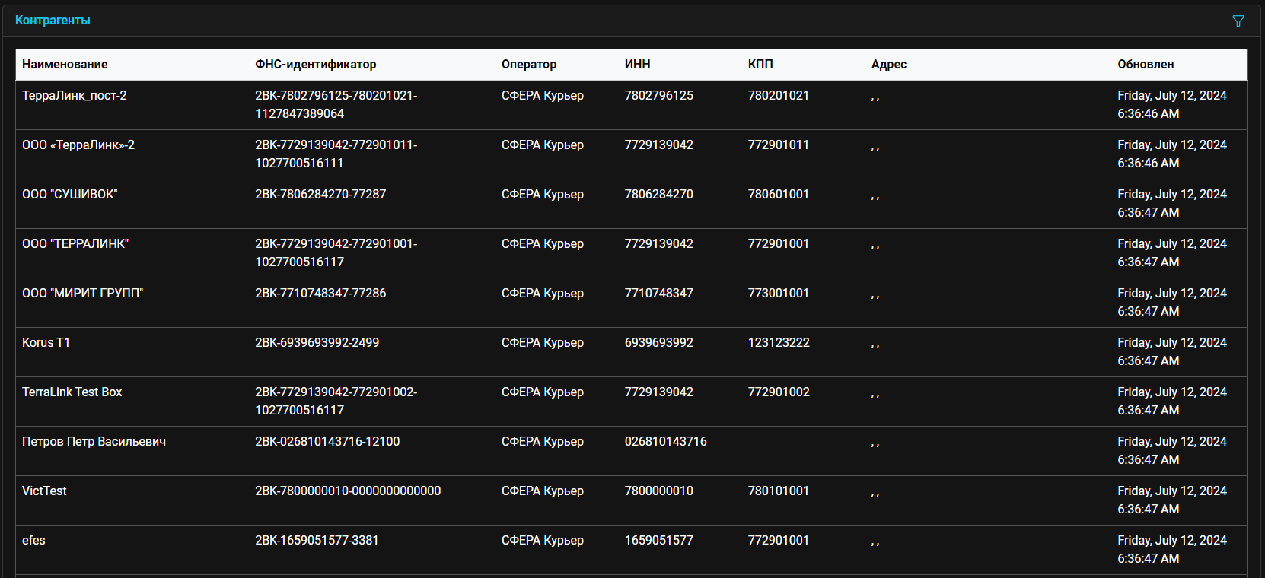
Task: Click КПП value 772901002
Action: (x=779, y=392)
